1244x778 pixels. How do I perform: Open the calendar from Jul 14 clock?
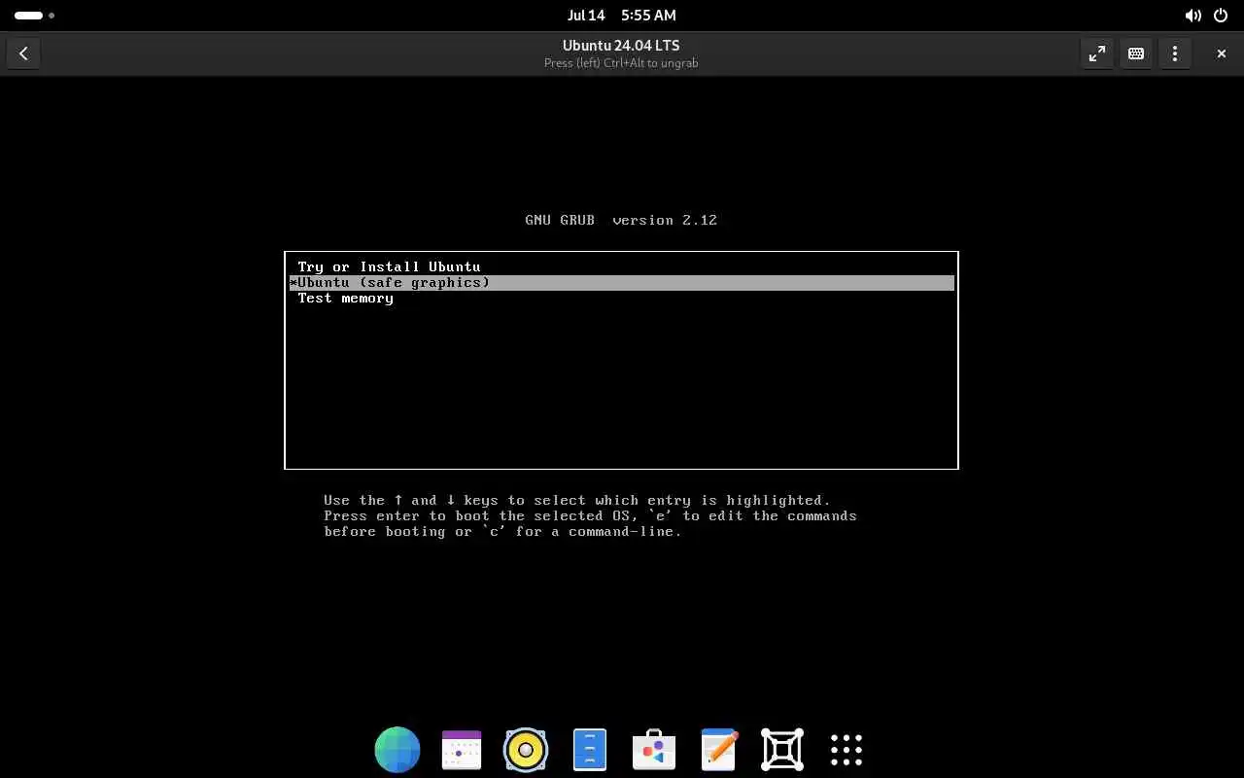pyautogui.click(x=622, y=16)
